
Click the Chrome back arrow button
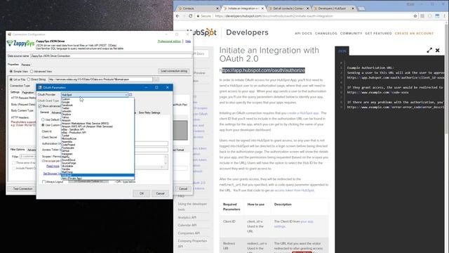click(x=177, y=16)
